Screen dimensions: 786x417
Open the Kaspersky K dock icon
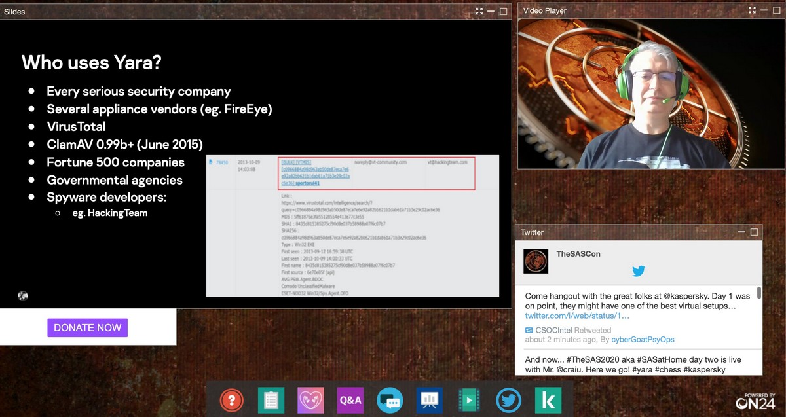click(548, 400)
